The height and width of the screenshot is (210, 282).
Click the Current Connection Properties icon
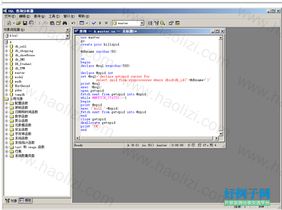171,23
